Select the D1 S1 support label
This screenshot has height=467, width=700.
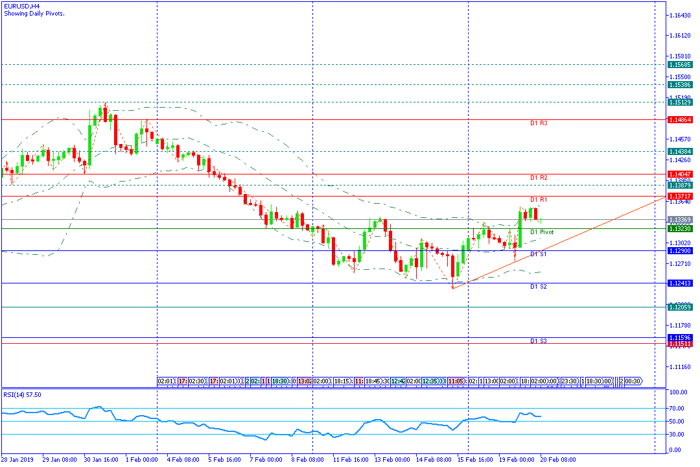(539, 254)
